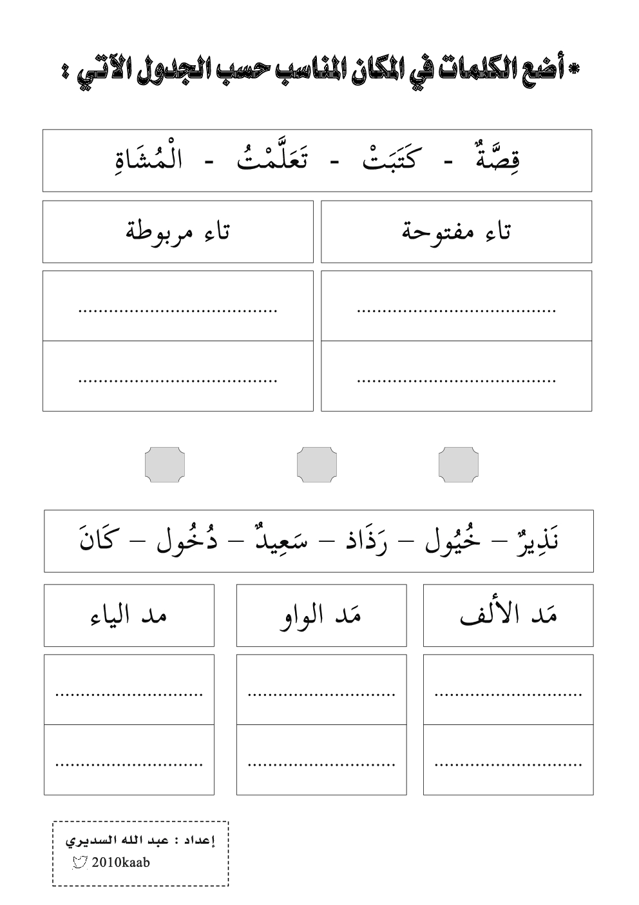Click the second blank line under تاء مربوطة
Screen dimensions: 639x905
(x=178, y=380)
